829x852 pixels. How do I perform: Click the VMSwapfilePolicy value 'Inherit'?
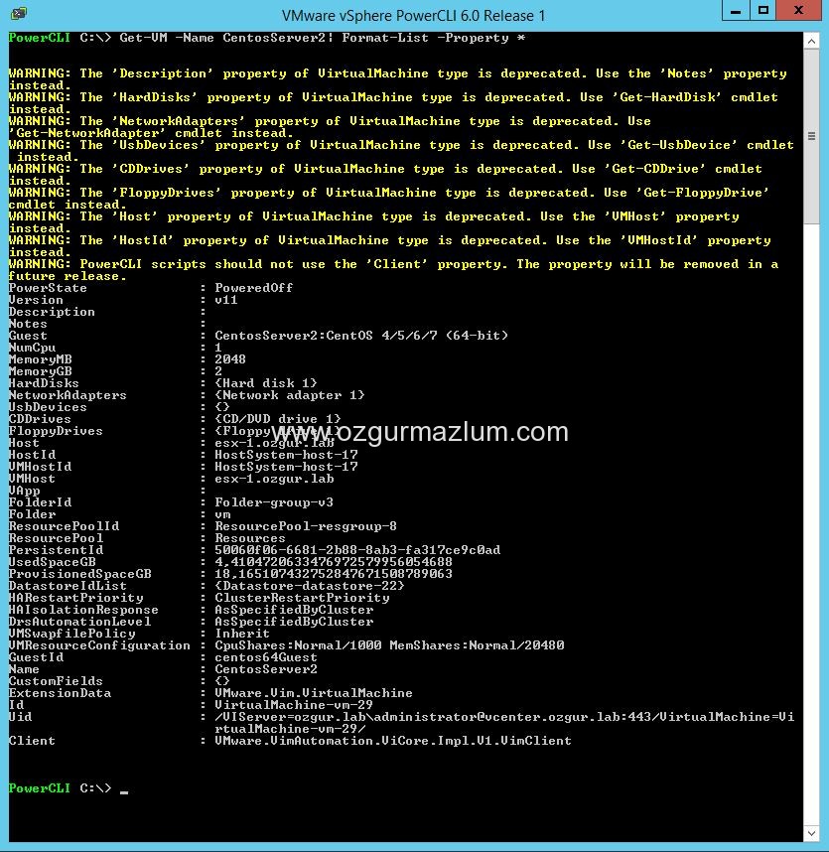coord(242,634)
